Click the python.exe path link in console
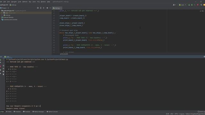This screenshot has width=205, height=115. click(x=25, y=59)
